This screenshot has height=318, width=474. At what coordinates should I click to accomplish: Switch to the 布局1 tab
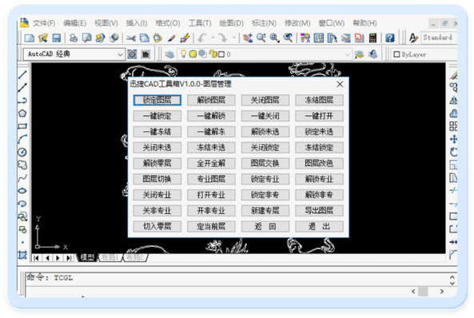pos(110,257)
